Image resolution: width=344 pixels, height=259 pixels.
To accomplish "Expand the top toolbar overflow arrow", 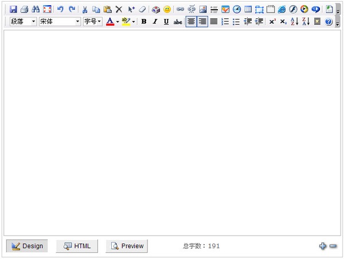I will pos(338,10).
